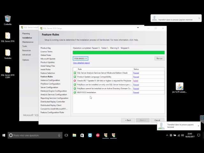Click passed icon for Product Update Language Compatibility
This screenshot has height=153, width=204.
point(75,77)
